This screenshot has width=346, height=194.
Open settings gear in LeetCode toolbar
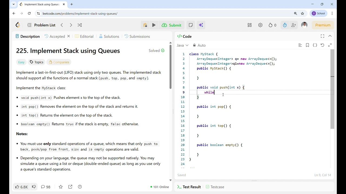click(x=260, y=25)
